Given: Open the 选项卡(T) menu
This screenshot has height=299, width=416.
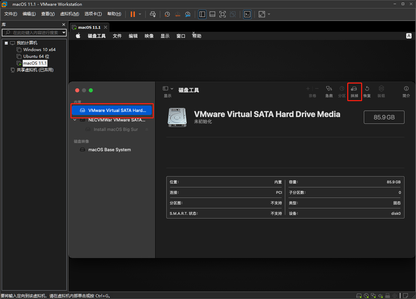Looking at the screenshot, I should point(93,14).
